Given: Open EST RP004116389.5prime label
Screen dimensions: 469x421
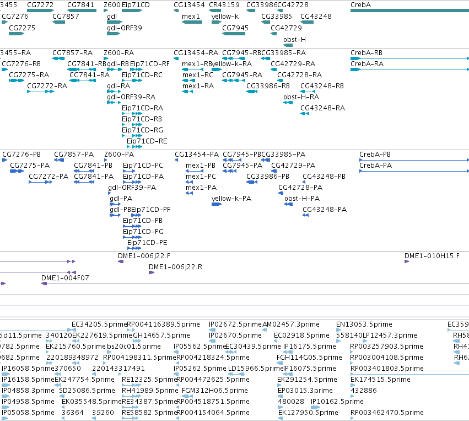Looking at the screenshot, I should [163, 324].
